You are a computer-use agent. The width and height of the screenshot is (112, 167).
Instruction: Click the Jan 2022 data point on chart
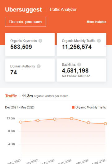point(38,120)
